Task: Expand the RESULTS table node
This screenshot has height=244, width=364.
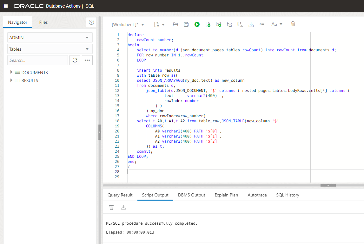Action: (x=12, y=80)
